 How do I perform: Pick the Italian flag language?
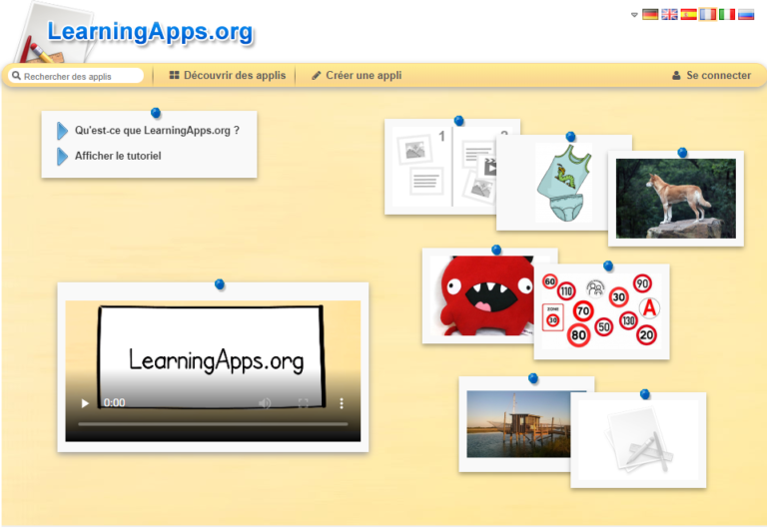point(727,14)
